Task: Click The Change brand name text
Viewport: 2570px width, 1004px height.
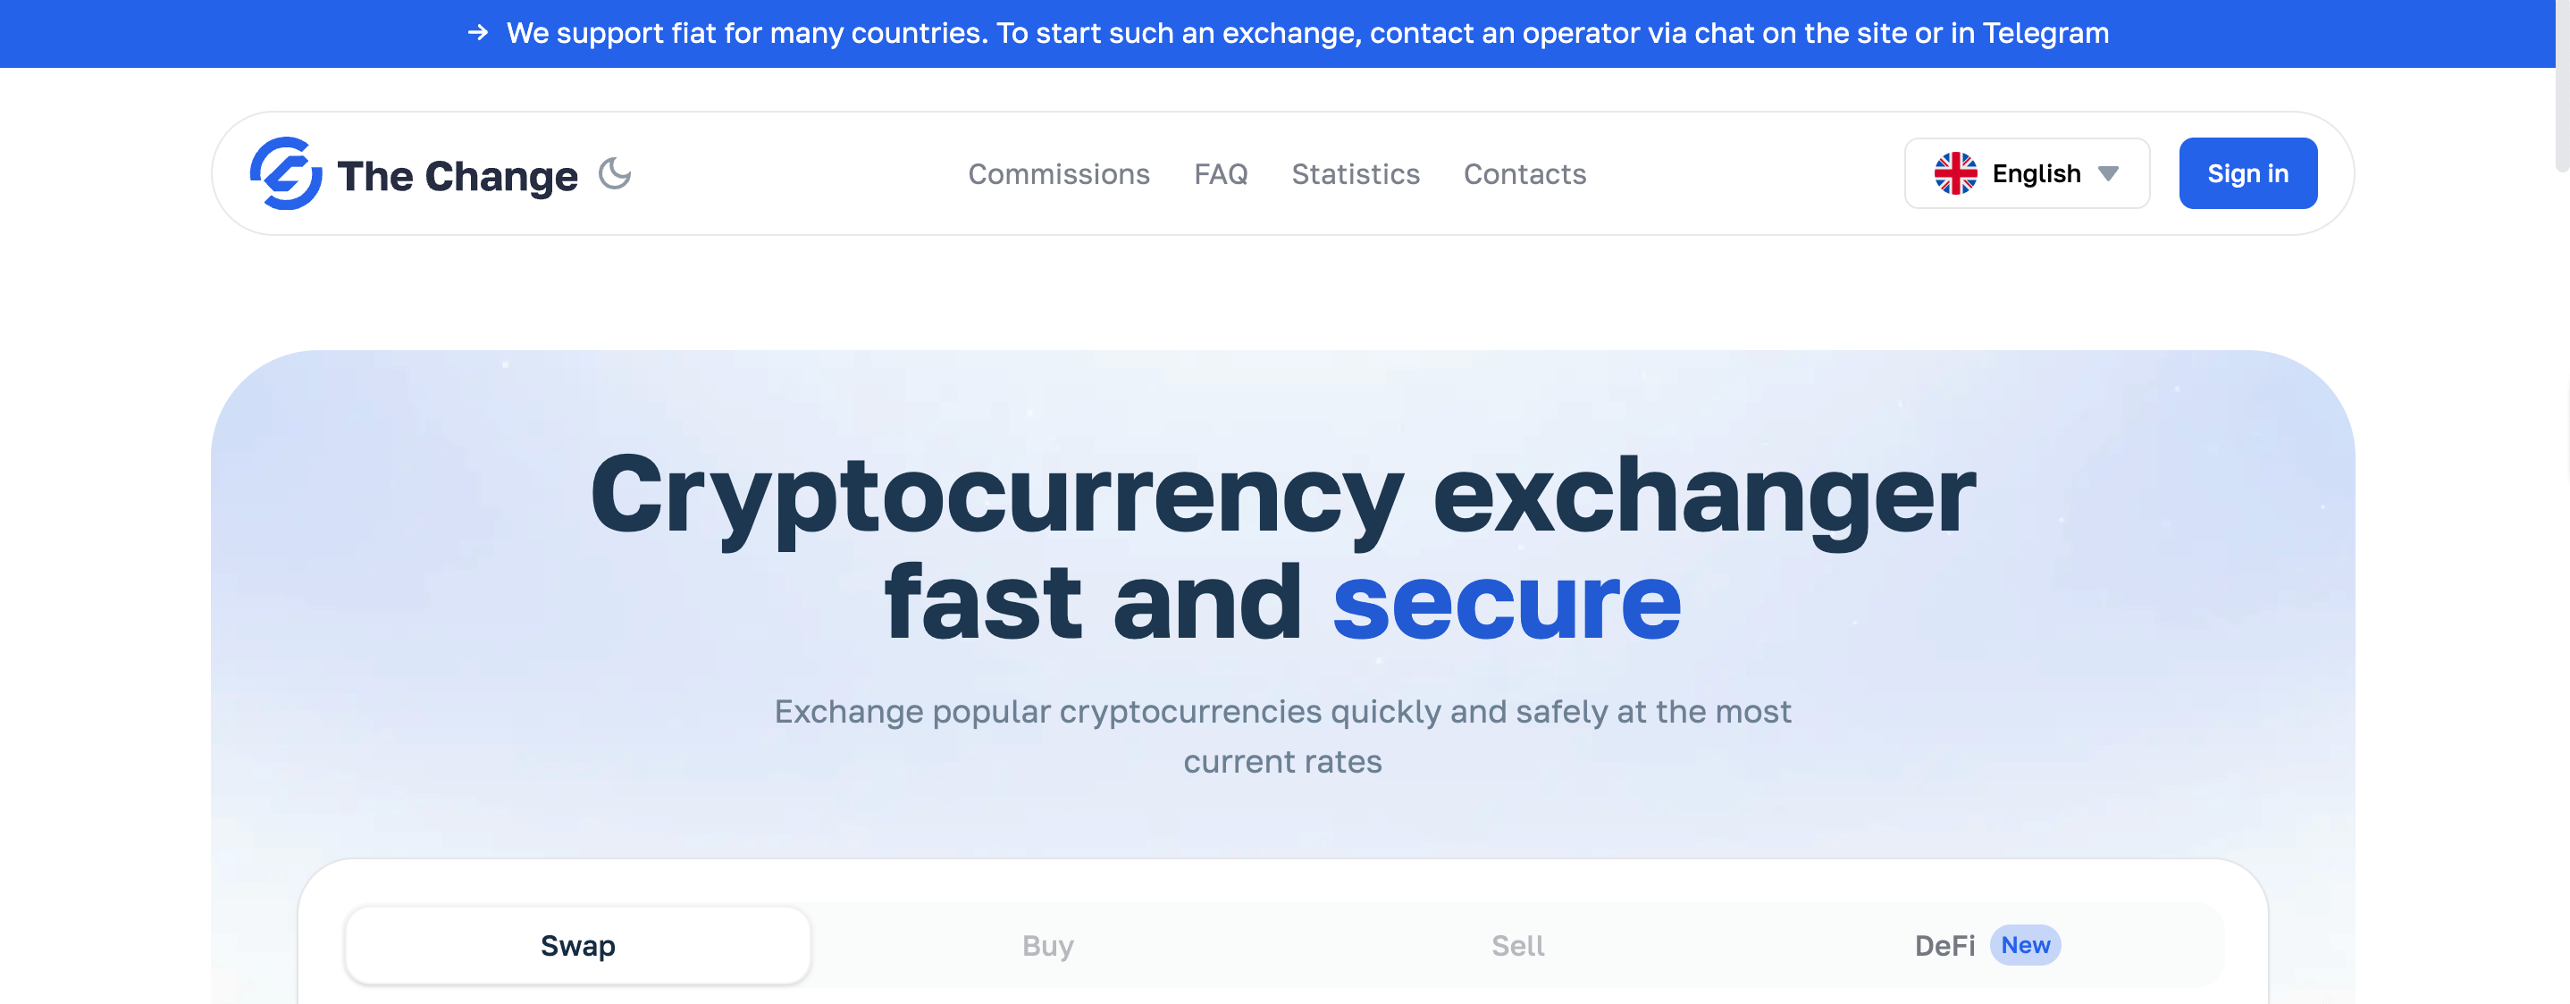Action: pyautogui.click(x=457, y=177)
